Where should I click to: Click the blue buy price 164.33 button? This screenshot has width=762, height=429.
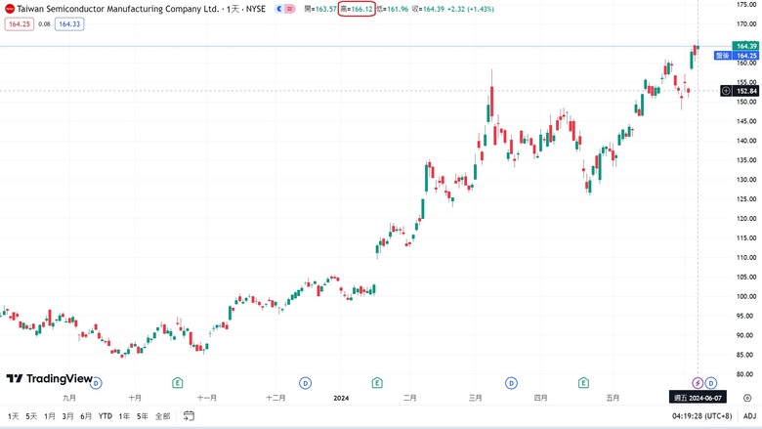[69, 24]
